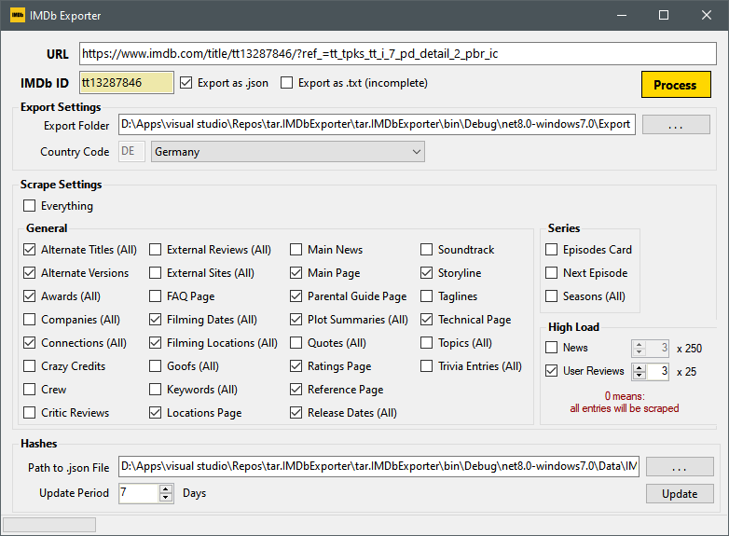
Task: Uncheck Ratings Page checkbox
Action: pyautogui.click(x=296, y=365)
